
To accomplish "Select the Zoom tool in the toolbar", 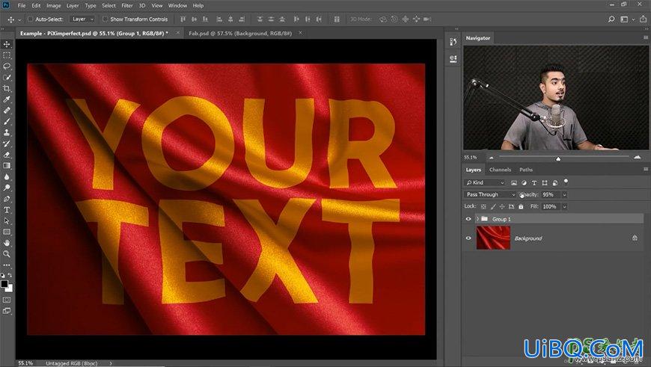I will pos(7,254).
